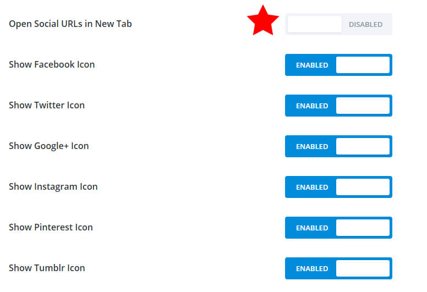Turn off Show Pinterest Icon toggle
Viewport: 427px width, 292px height.
click(338, 228)
